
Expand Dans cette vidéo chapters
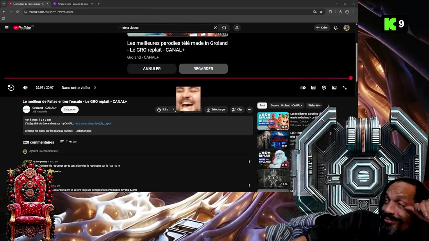point(79,88)
